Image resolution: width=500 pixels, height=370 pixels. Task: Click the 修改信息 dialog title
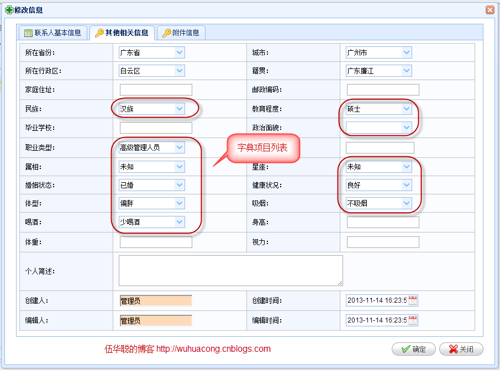pyautogui.click(x=28, y=10)
